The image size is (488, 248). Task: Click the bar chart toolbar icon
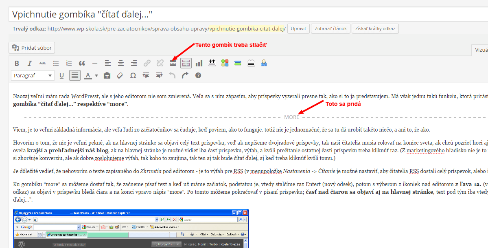(199, 64)
